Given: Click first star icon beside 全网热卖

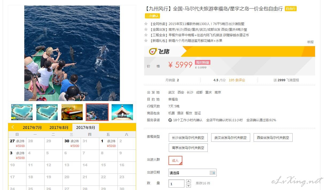Looking at the screenshot, I should pyautogui.click(x=146, y=24).
